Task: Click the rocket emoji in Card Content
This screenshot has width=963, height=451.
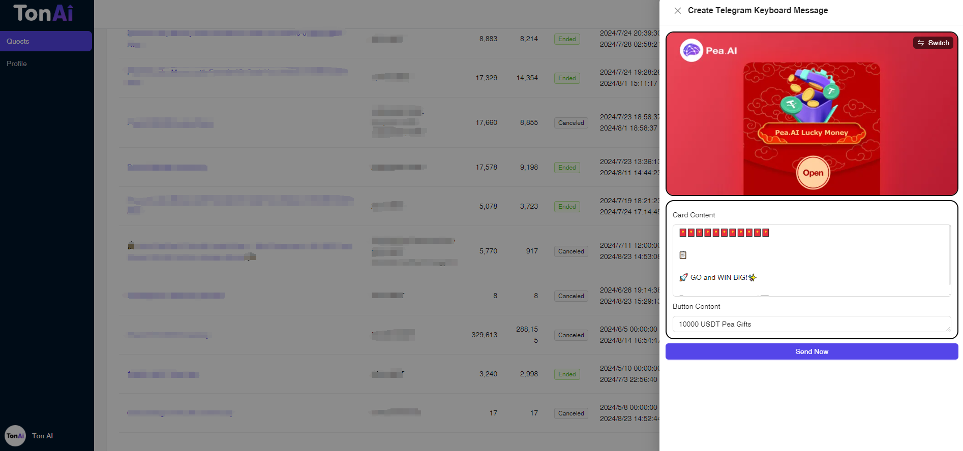Action: click(683, 277)
